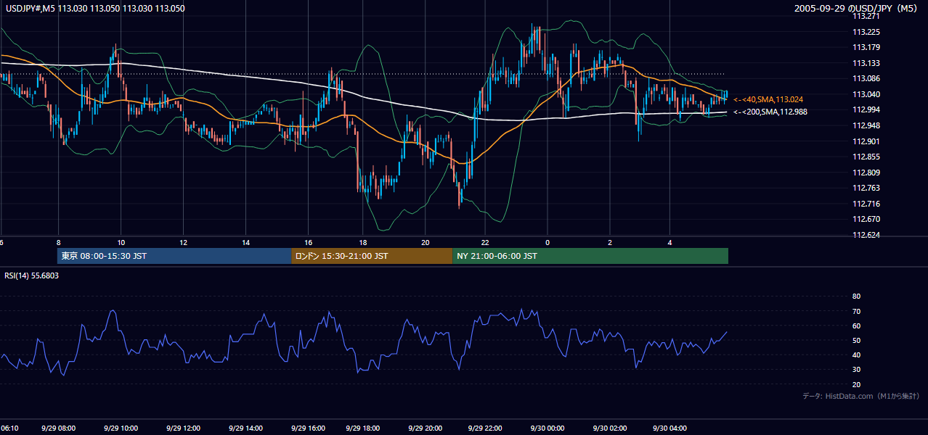Click hour tick label 20 under price chart
The height and width of the screenshot is (435, 928).
(426, 242)
